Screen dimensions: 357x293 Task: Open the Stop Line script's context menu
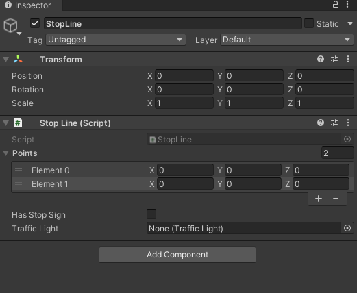tap(348, 123)
